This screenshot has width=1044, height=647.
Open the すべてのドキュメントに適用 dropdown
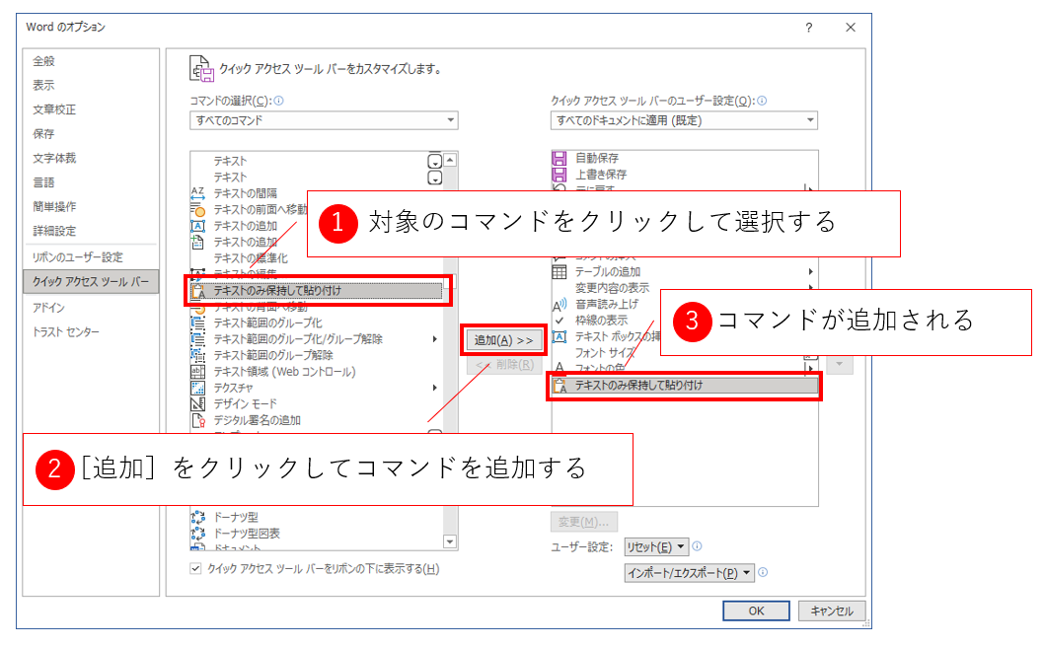684,120
